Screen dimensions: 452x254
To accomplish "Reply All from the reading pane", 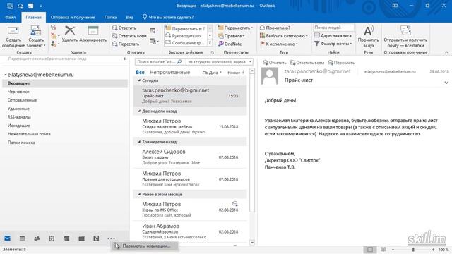I will coord(307,63).
